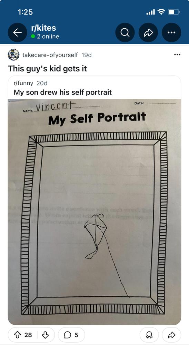The height and width of the screenshot is (345, 189).
Task: Open the post title This guy's kid gets it
Action: [x=48, y=68]
